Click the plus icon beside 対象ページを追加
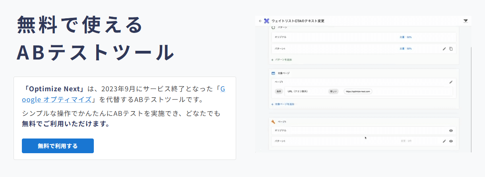The height and width of the screenshot is (177, 485). [x=272, y=104]
